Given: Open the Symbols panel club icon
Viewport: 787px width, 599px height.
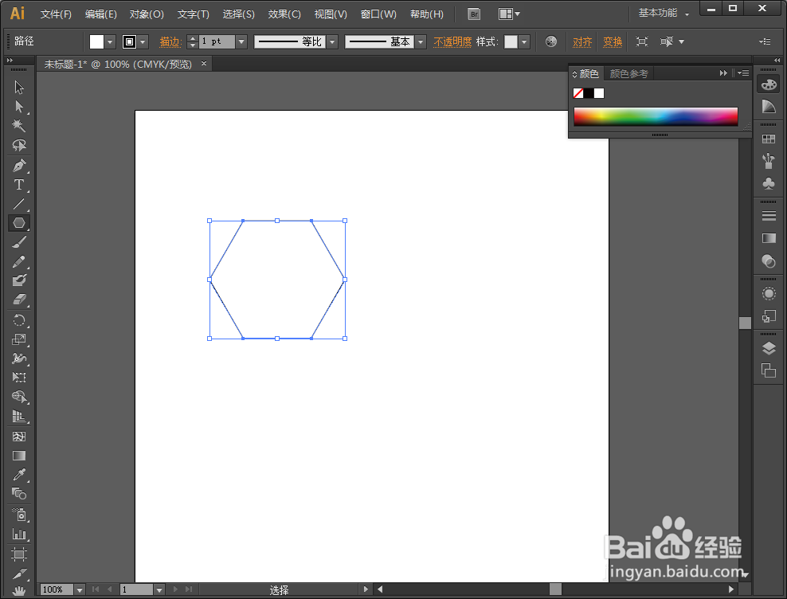Looking at the screenshot, I should pos(769,183).
